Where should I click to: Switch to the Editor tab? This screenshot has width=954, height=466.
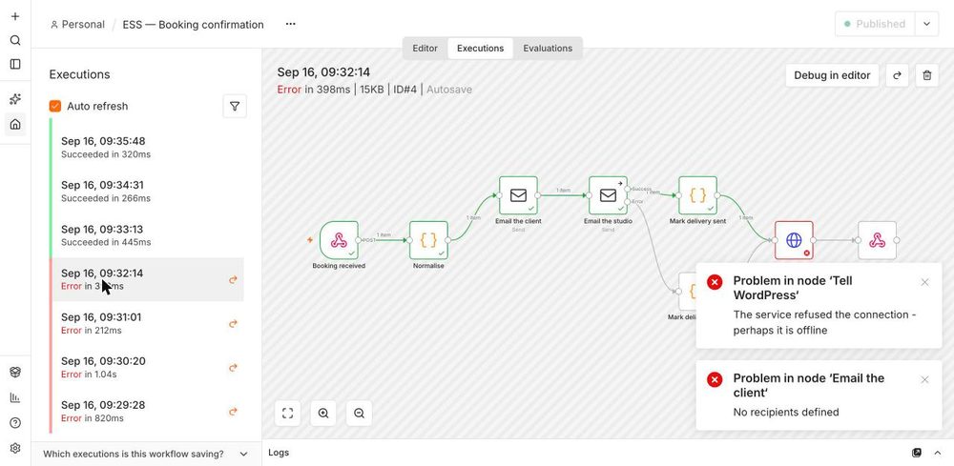point(425,48)
